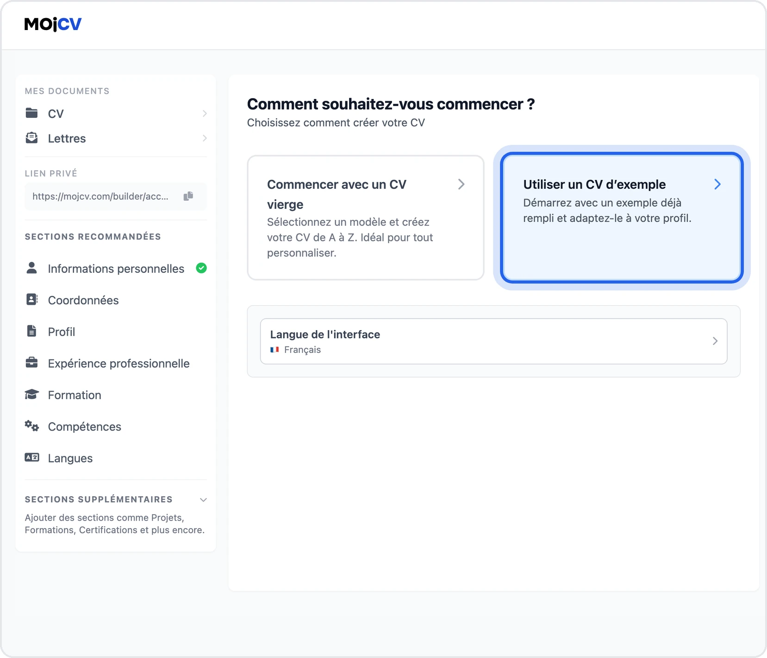Open the Lettres documents menu item

pyautogui.click(x=116, y=138)
